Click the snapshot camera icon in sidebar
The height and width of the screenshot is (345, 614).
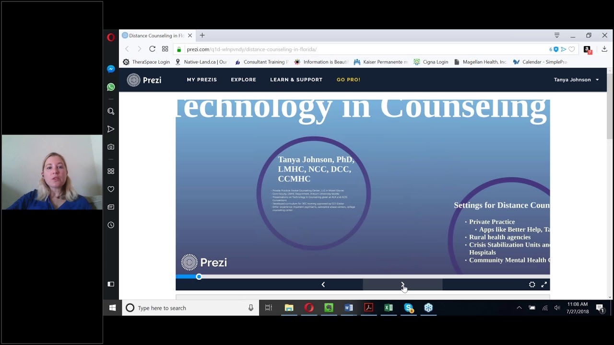(111, 147)
